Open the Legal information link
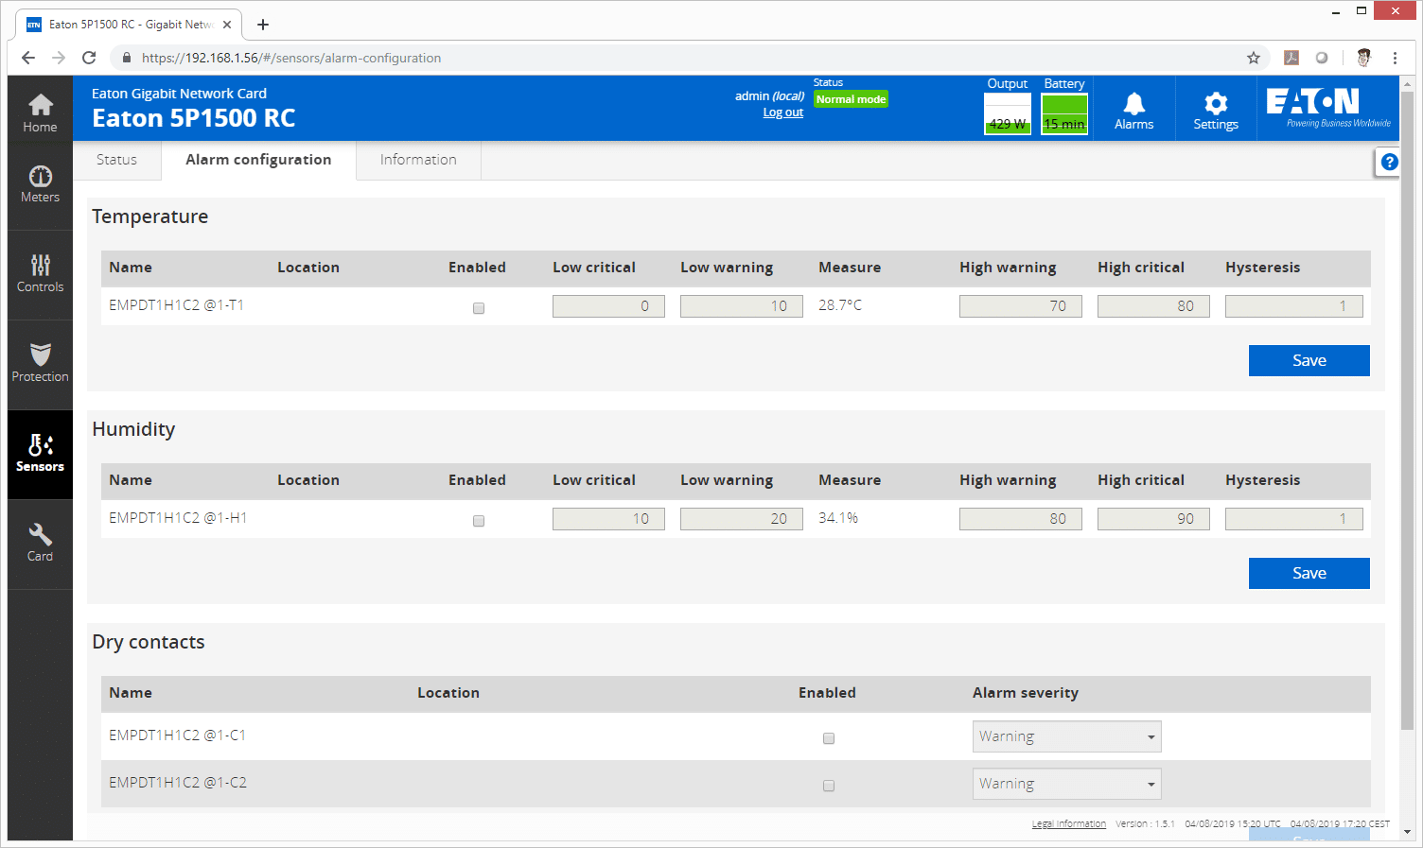 [x=1068, y=824]
